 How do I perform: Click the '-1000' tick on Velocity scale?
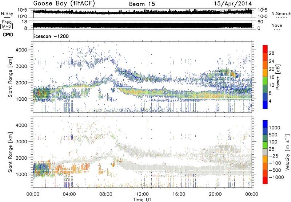pyautogui.click(x=276, y=177)
